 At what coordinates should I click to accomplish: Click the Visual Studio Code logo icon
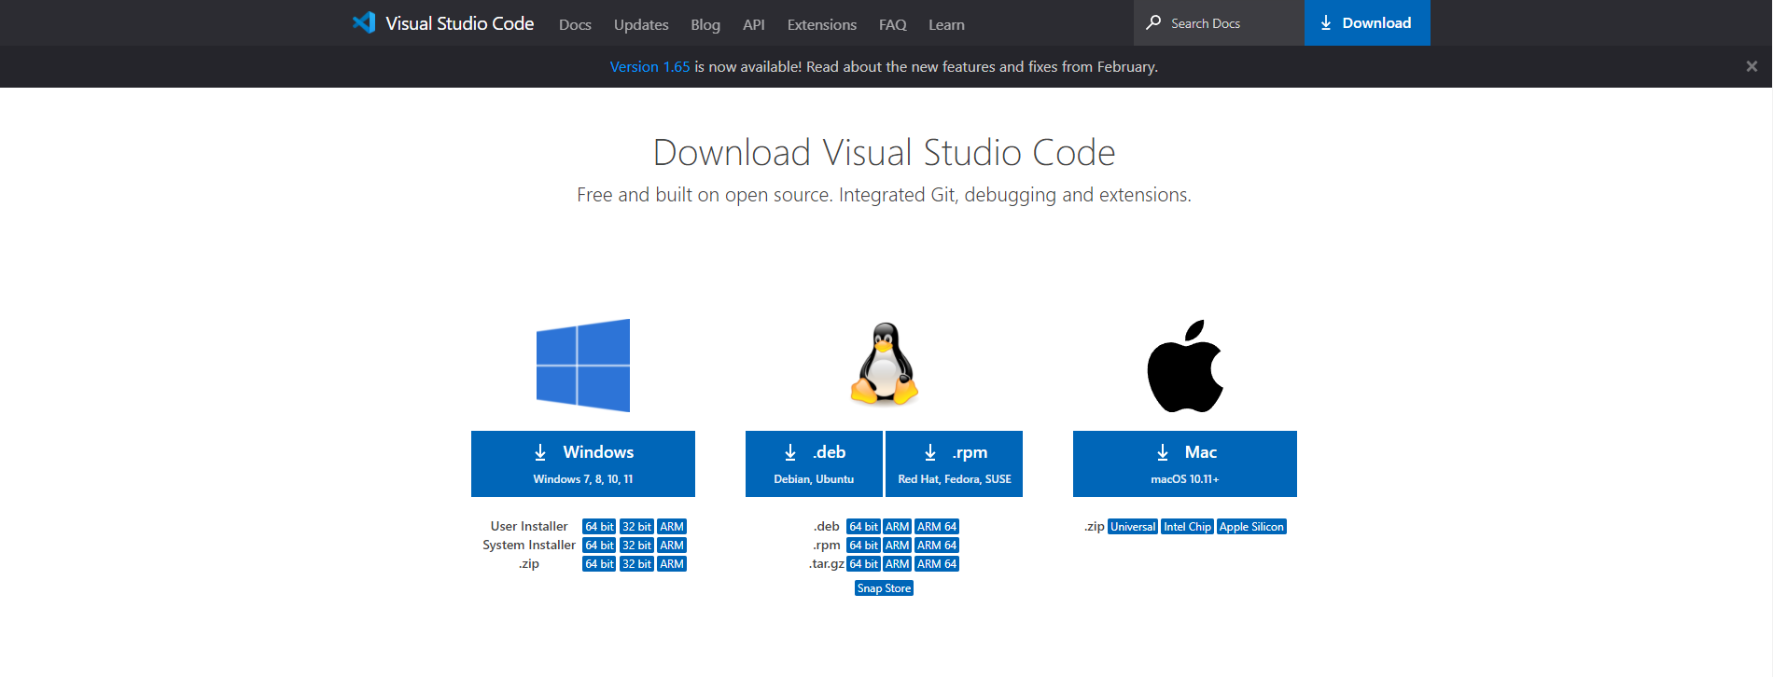pyautogui.click(x=364, y=22)
